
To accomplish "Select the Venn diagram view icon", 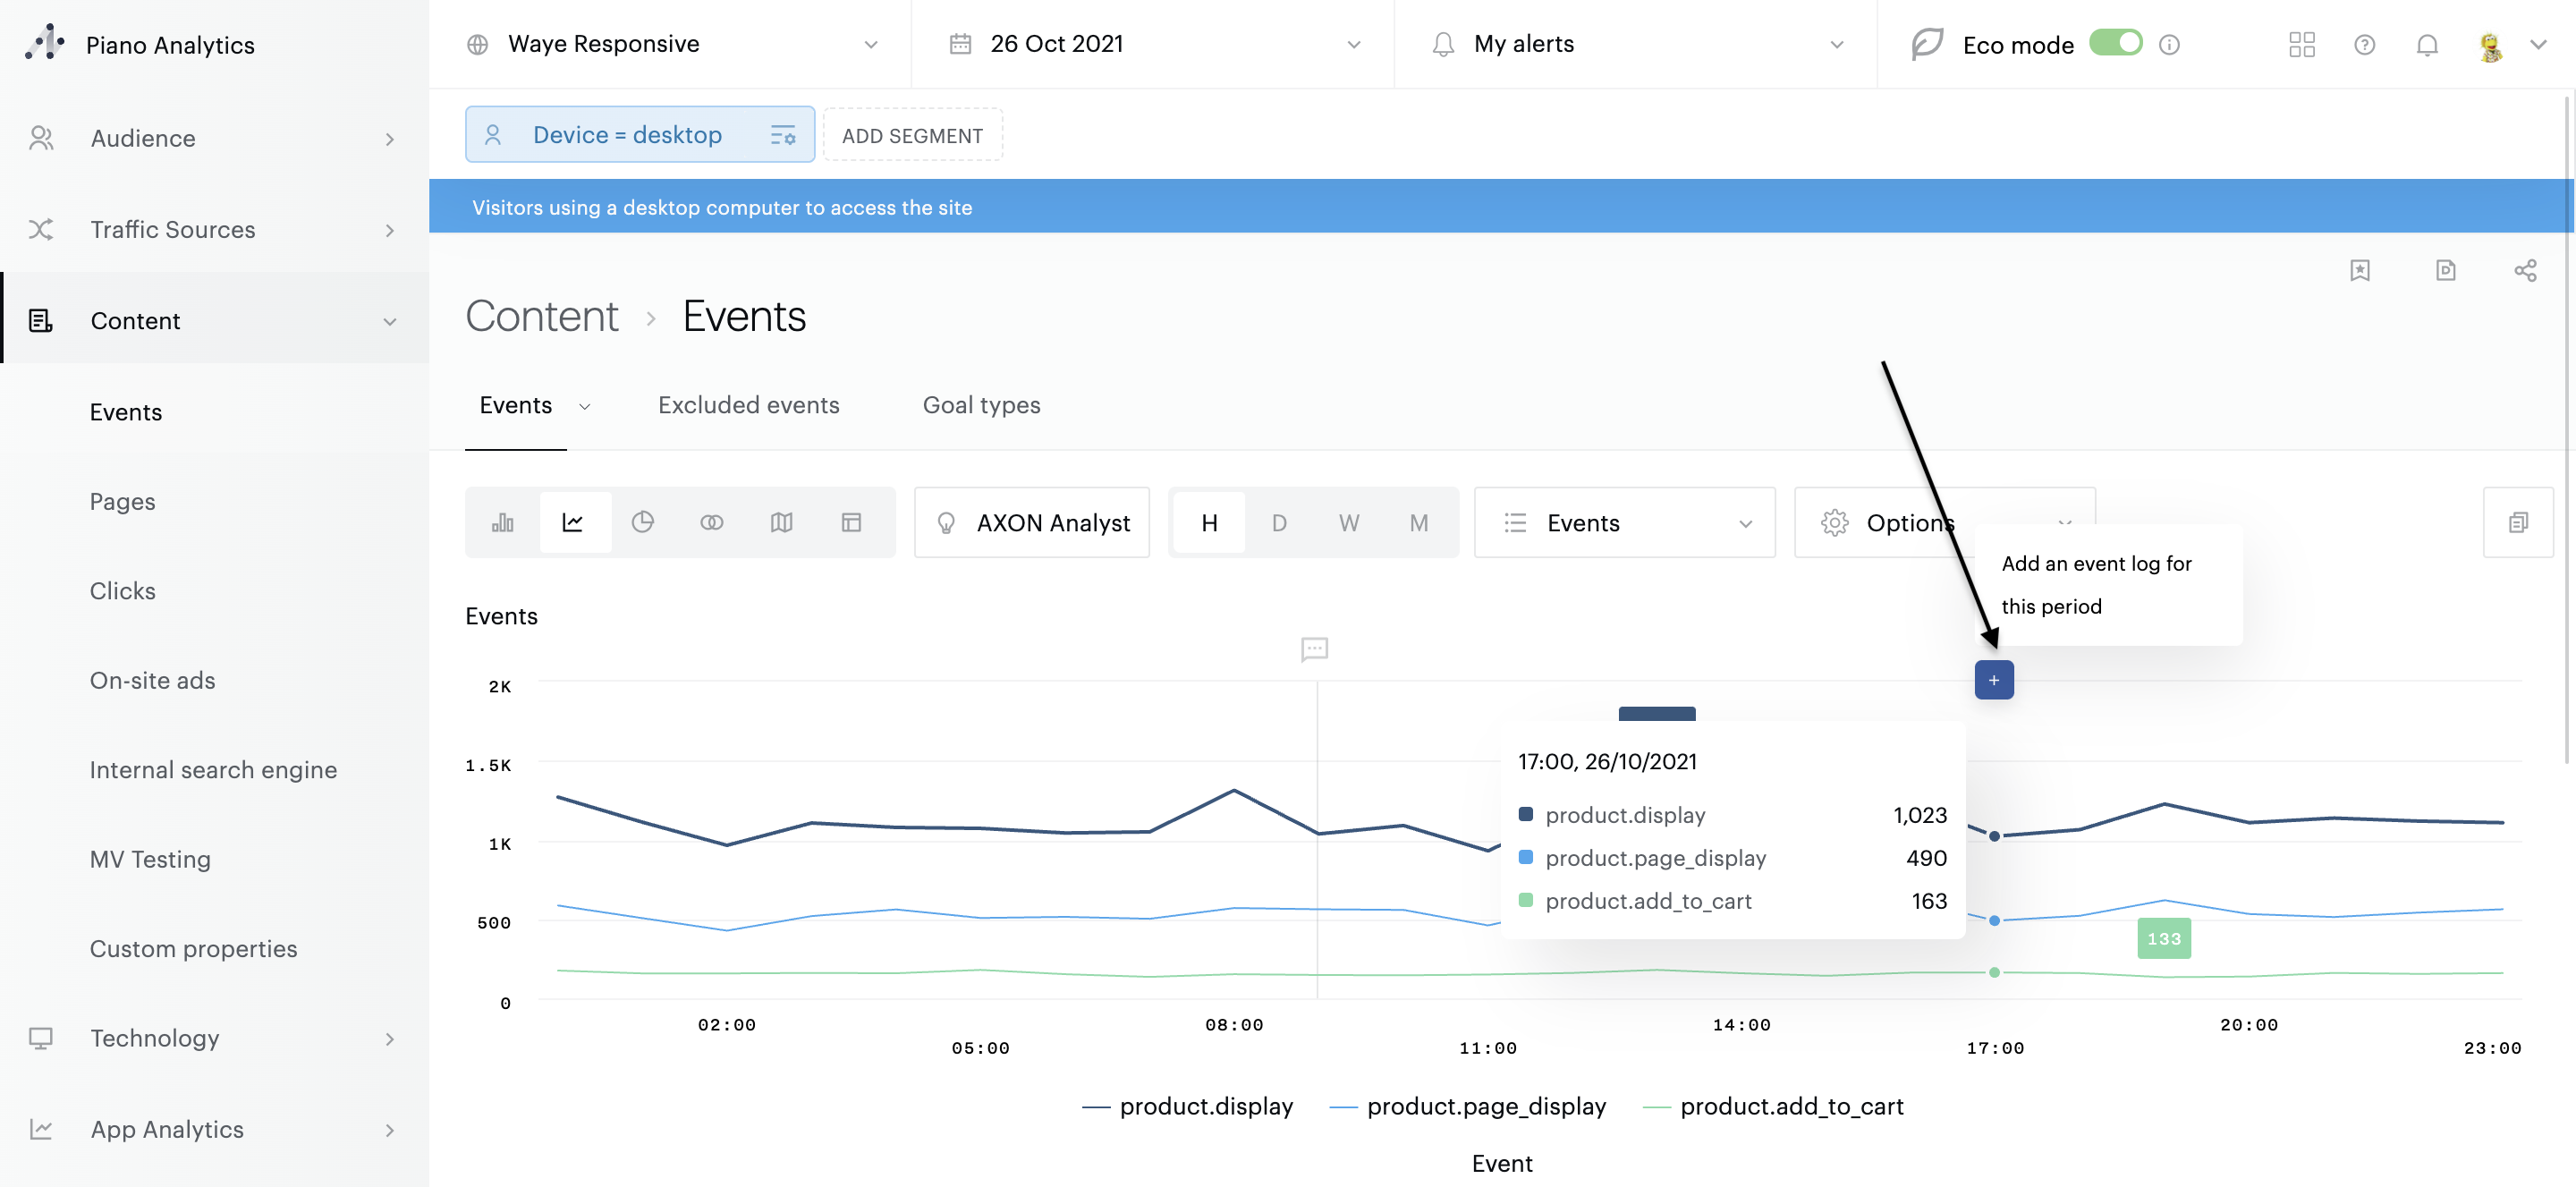I will [712, 522].
